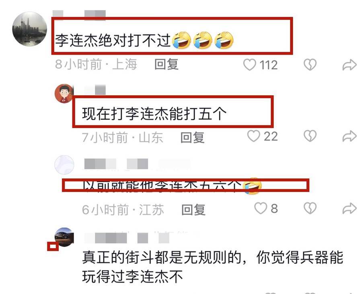Like the Shandong reply with 22 likes

point(253,136)
